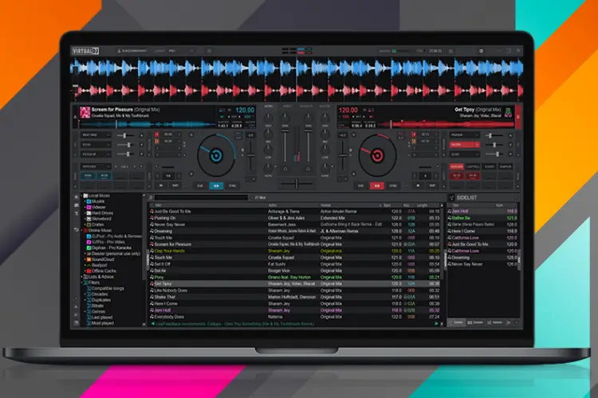This screenshot has height=398, width=598.
Task: Toggle the left channel headphone cue icon
Action: point(285,169)
